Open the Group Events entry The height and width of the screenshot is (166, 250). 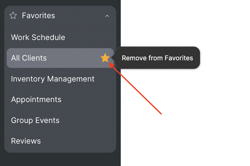click(x=35, y=120)
